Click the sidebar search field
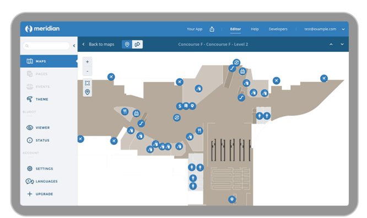Screen dimensions: 367x218 (46, 46)
